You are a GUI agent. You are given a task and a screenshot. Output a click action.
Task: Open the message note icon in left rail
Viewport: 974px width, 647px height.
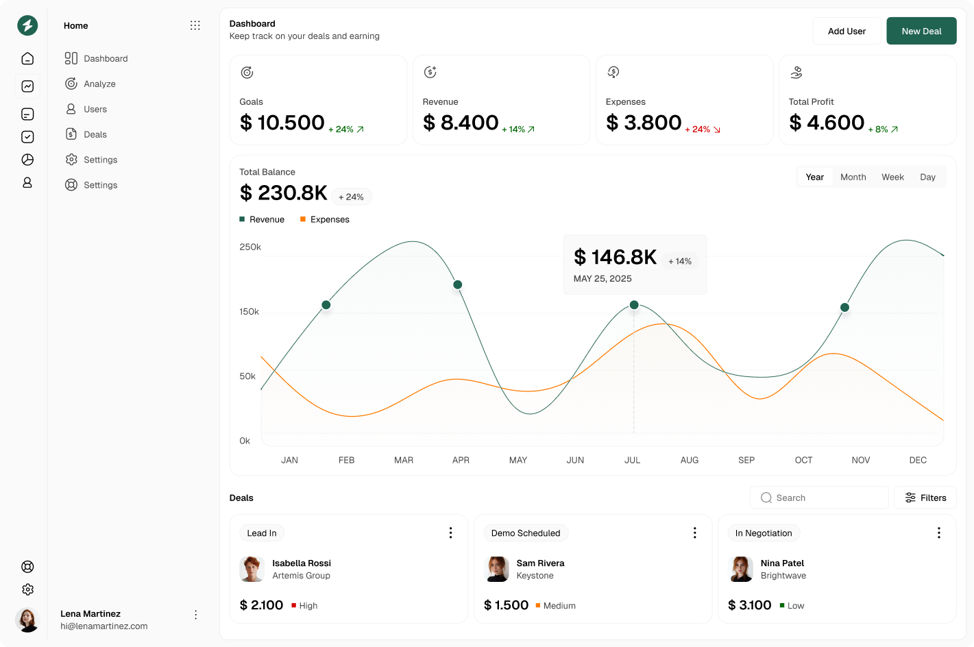tap(27, 114)
